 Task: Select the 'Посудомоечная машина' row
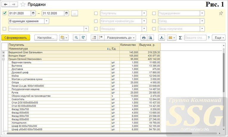click(84, 89)
